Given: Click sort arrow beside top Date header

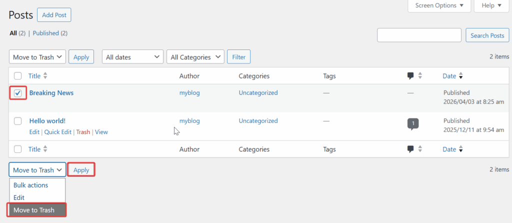Looking at the screenshot, I should coord(461,76).
